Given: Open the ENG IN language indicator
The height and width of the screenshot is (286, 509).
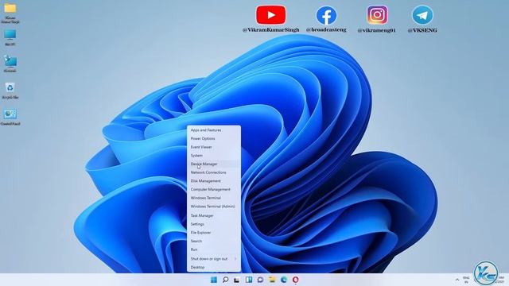Looking at the screenshot, I should 466,280.
